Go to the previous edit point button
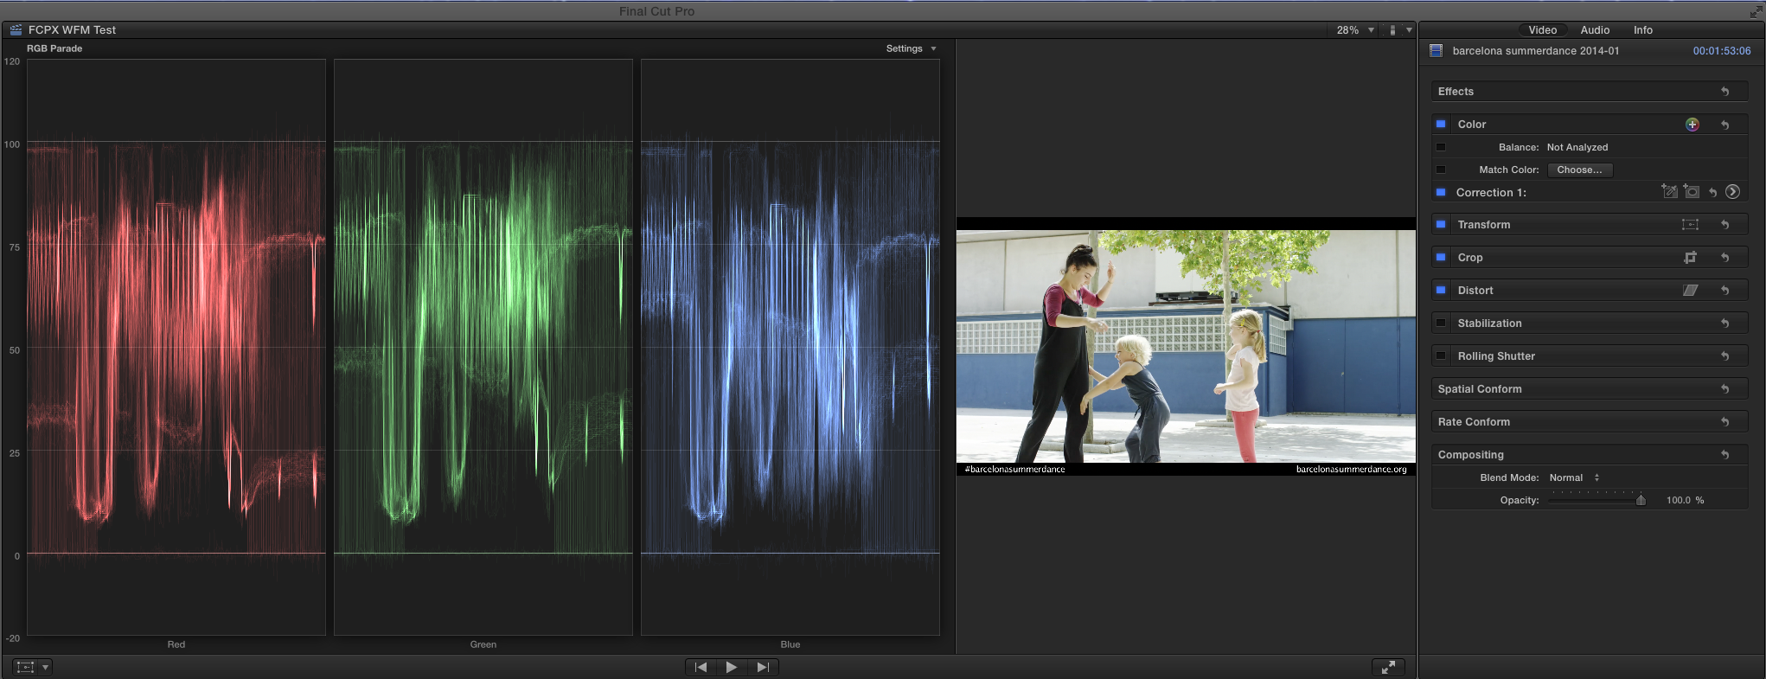 [701, 667]
